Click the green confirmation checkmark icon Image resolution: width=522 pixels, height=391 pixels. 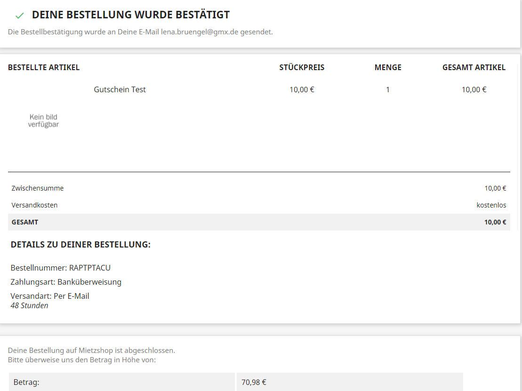pos(20,16)
